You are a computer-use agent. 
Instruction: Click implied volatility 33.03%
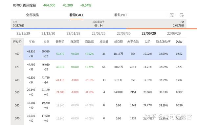tap(164, 92)
